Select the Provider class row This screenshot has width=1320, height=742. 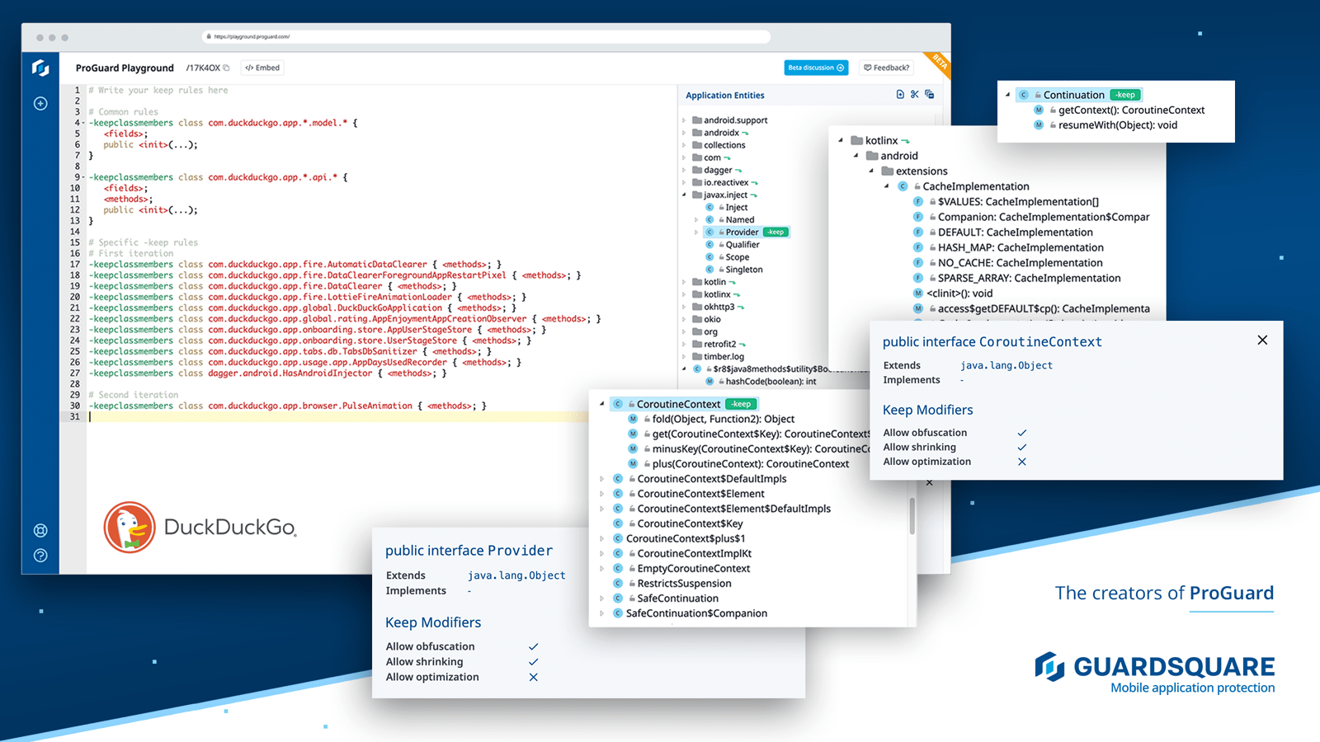pyautogui.click(x=747, y=232)
